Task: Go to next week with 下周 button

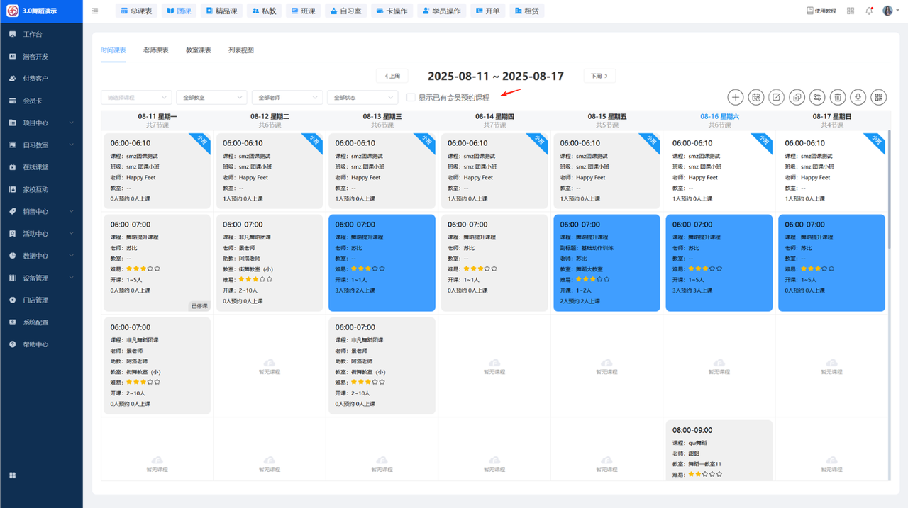Action: (599, 76)
